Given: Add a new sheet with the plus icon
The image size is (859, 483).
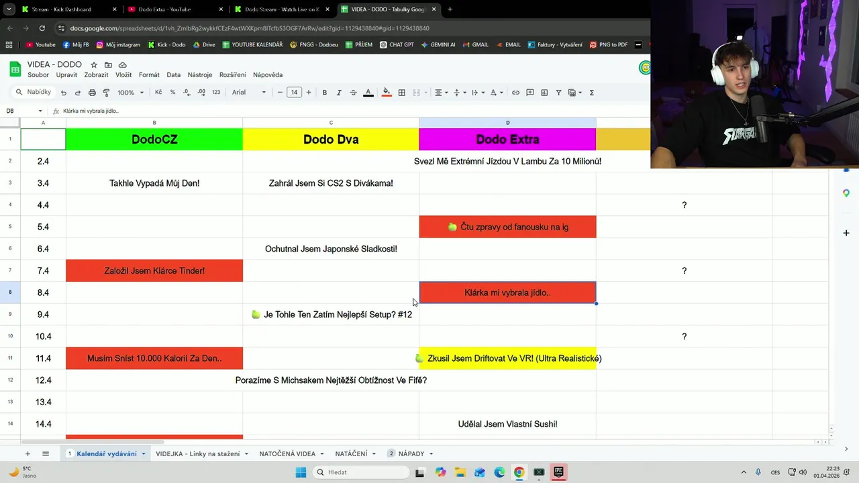Looking at the screenshot, I should [x=28, y=453].
